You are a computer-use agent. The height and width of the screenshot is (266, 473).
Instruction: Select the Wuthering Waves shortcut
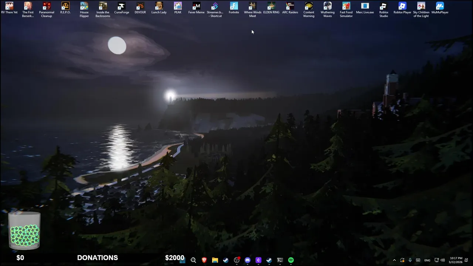tap(327, 10)
